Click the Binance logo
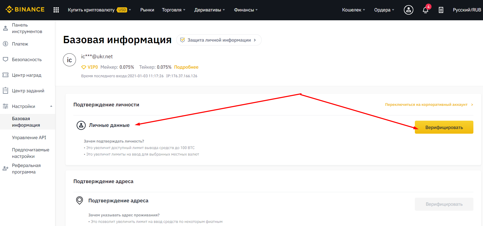Image resolution: width=483 pixels, height=226 pixels. [x=25, y=10]
